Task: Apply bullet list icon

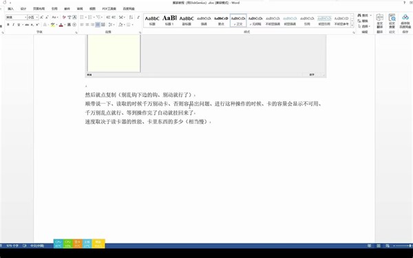Action: click(x=82, y=17)
